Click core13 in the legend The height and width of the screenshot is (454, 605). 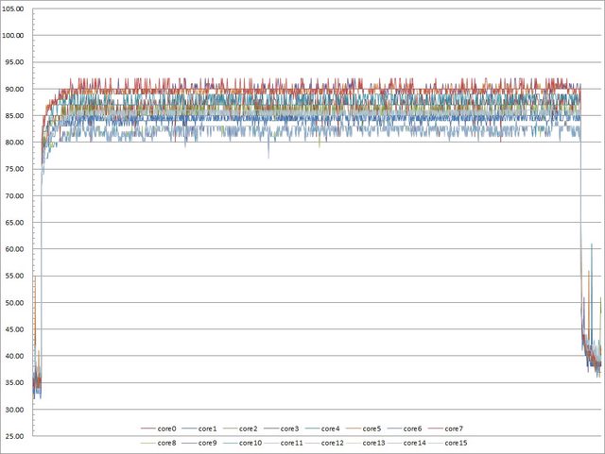click(x=374, y=442)
